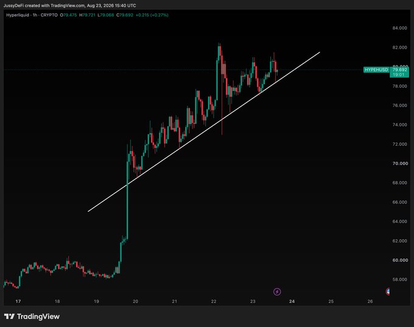Click date 26 on the time axis
The image size is (414, 327).
point(370,301)
